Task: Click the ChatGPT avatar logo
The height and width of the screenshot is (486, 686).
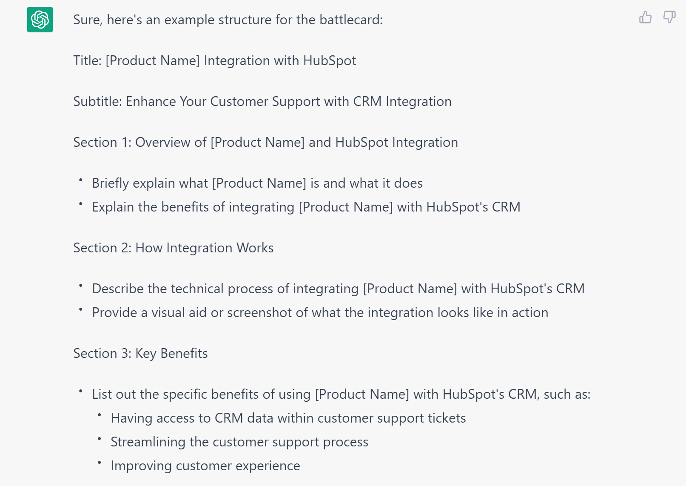Action: 40,20
